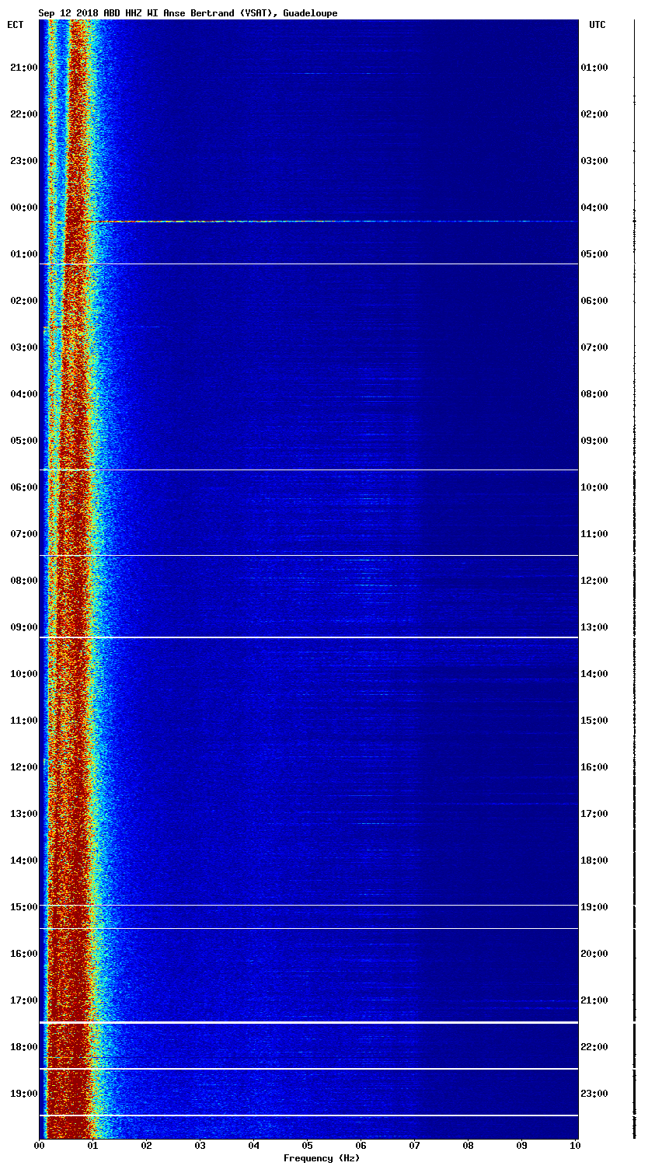Viewport: 662px width, 1166px height.
Task: Click the 07:00 tick on UTC axis
Action: coord(594,347)
